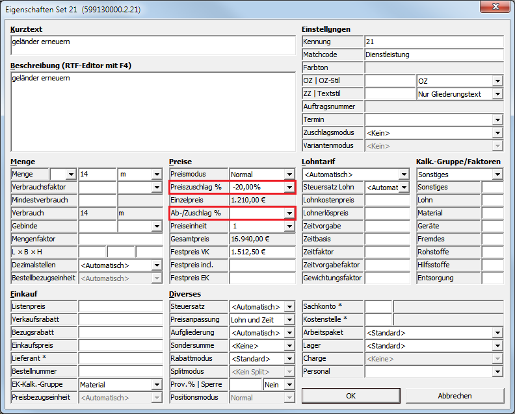Open the EK-Kalk.-Gruppe Material dropdown

tap(156, 385)
